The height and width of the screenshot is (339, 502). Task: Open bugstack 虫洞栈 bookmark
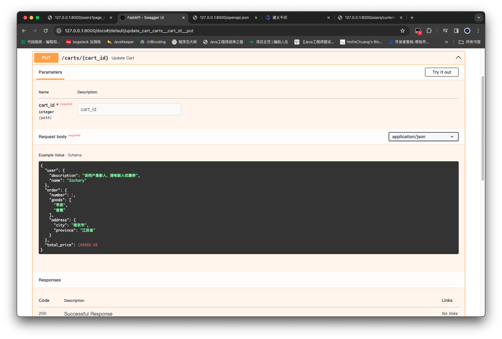pyautogui.click(x=84, y=42)
